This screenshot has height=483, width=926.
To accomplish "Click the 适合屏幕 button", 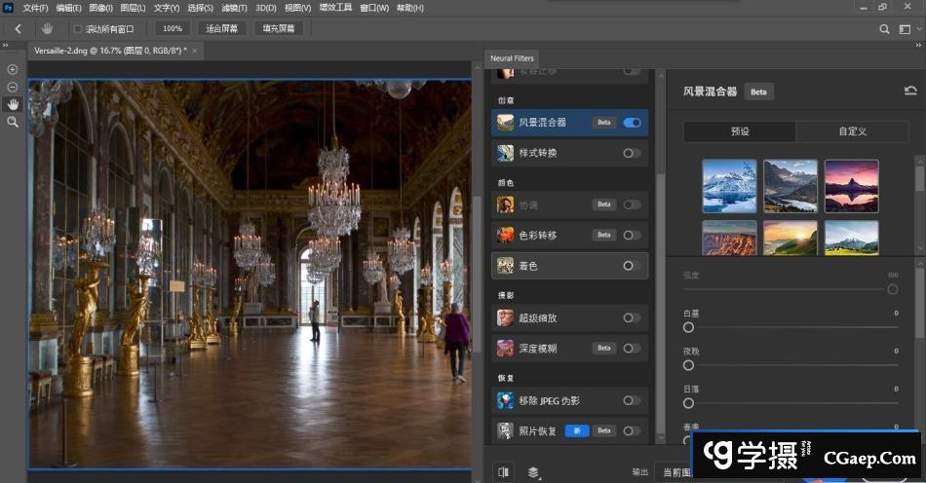I will [222, 29].
